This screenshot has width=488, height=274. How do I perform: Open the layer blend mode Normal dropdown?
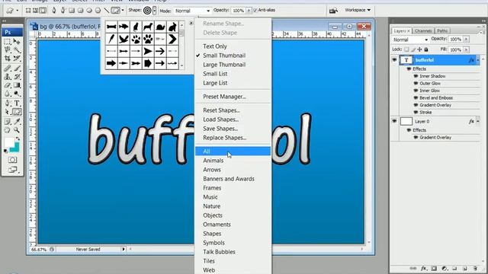pyautogui.click(x=410, y=40)
